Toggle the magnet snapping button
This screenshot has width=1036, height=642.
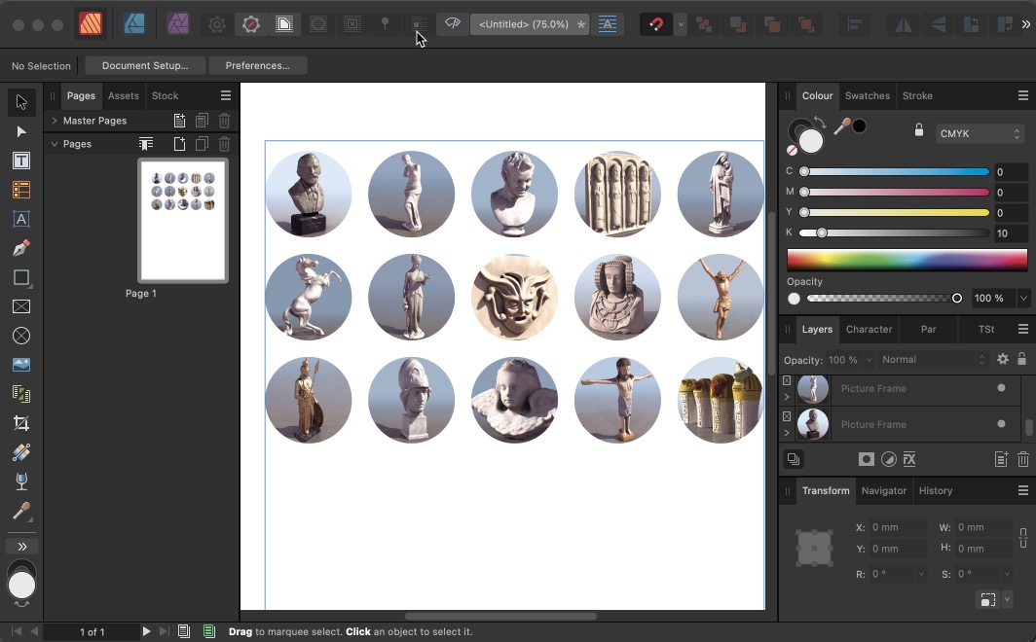click(x=656, y=24)
